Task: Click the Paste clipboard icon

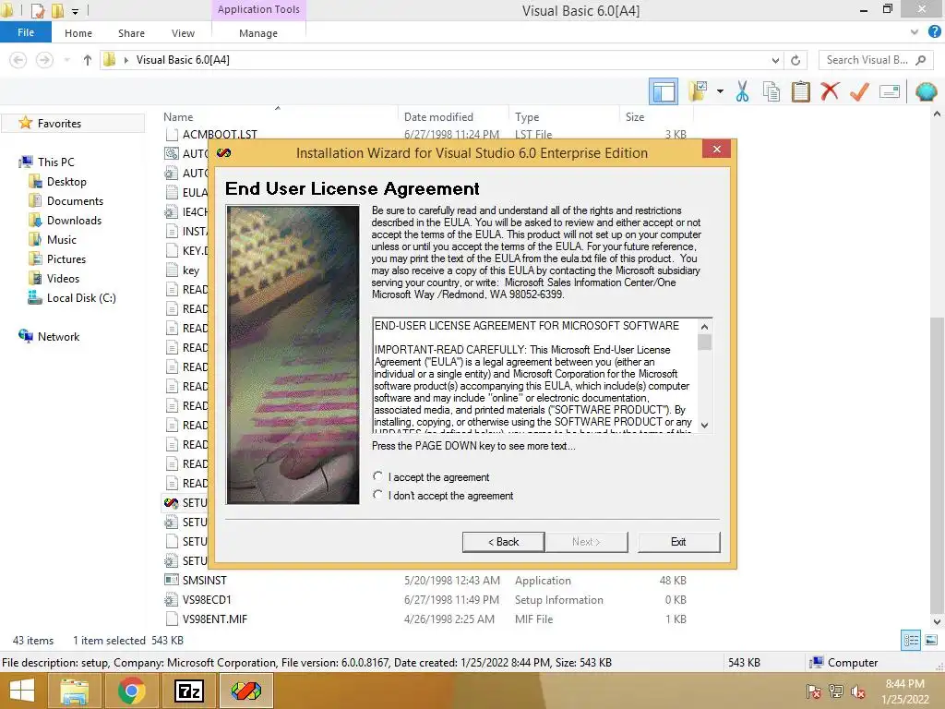Action: [800, 91]
